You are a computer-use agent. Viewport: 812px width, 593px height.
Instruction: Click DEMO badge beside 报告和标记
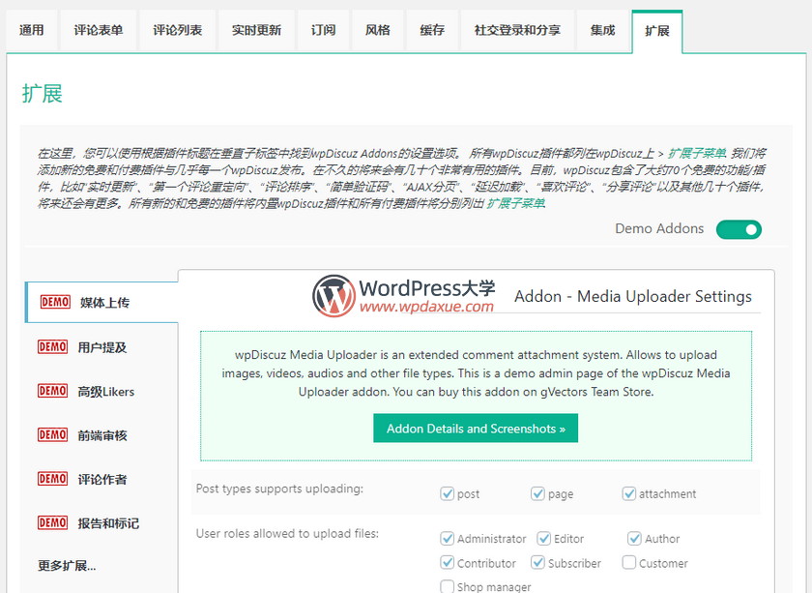pos(52,523)
